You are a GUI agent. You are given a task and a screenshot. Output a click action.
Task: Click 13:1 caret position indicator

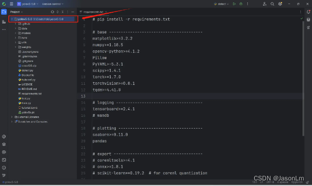(x=255, y=182)
